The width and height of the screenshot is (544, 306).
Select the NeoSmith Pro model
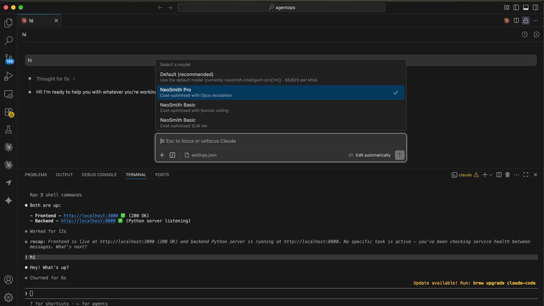281,92
